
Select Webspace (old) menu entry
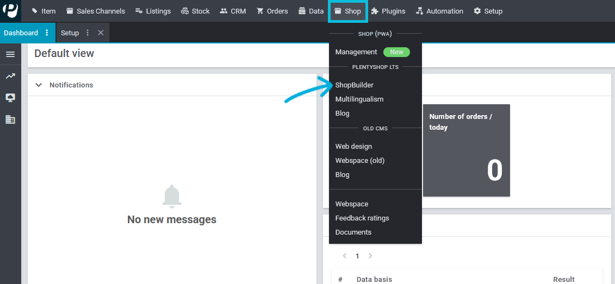point(360,160)
